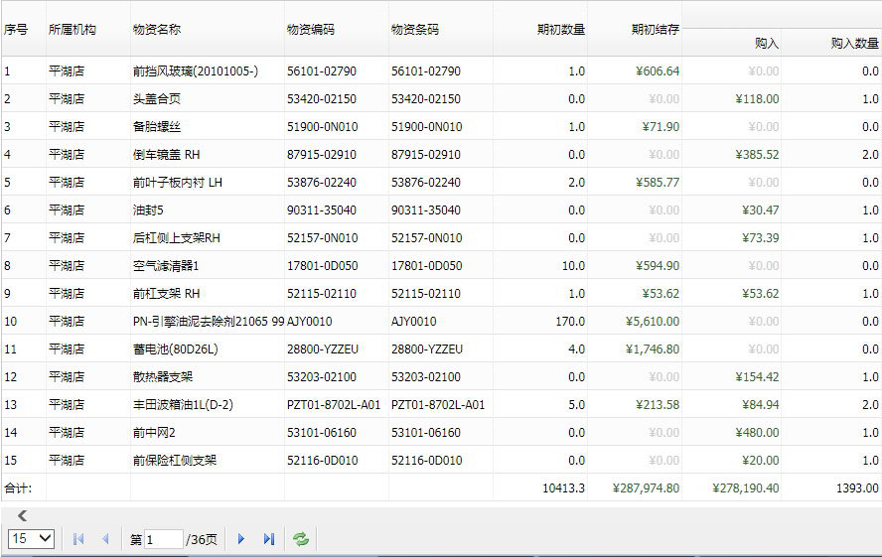
Task: Click the 期初结存 column header
Action: (655, 30)
